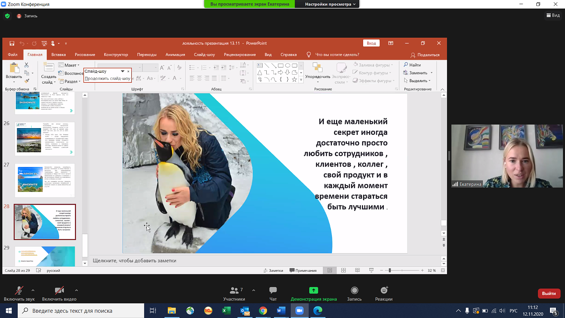Open the Zoom Участники participants list
This screenshot has height=318, width=565.
[x=234, y=294]
